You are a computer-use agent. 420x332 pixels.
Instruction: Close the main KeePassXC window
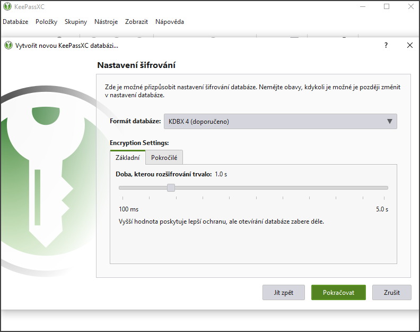410,7
